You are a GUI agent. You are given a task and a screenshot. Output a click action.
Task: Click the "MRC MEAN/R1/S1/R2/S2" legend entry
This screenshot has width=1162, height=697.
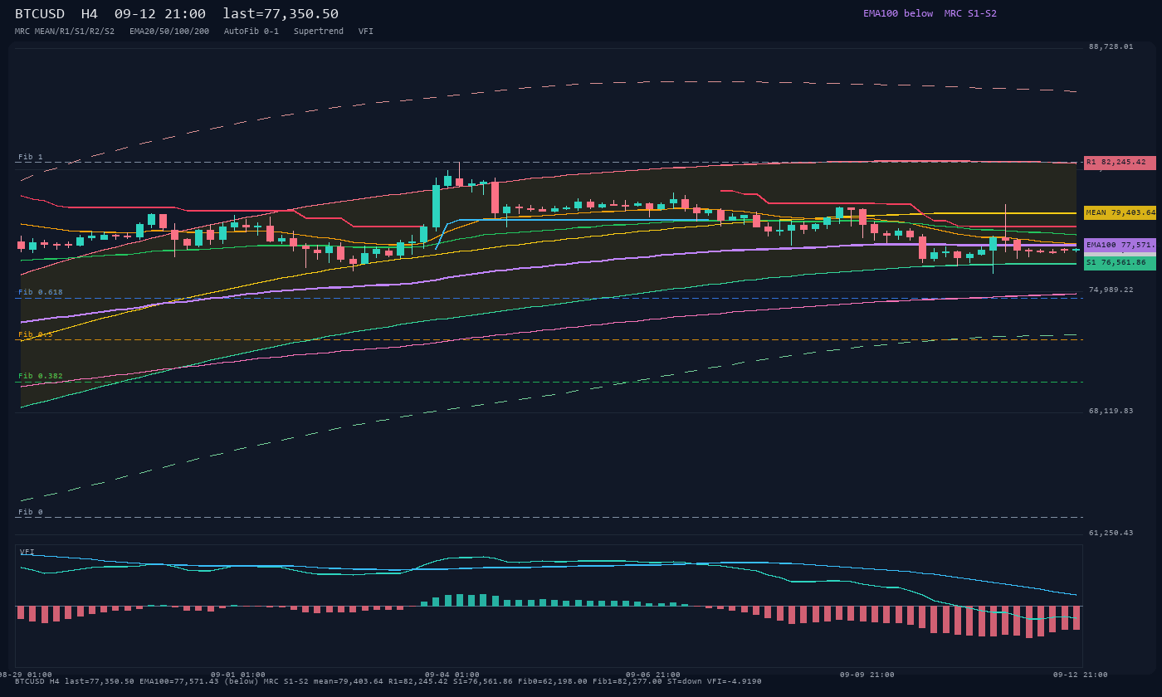(x=65, y=32)
